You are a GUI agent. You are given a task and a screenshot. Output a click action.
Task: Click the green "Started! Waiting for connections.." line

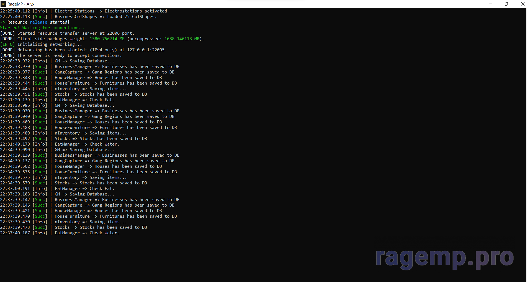coord(42,28)
